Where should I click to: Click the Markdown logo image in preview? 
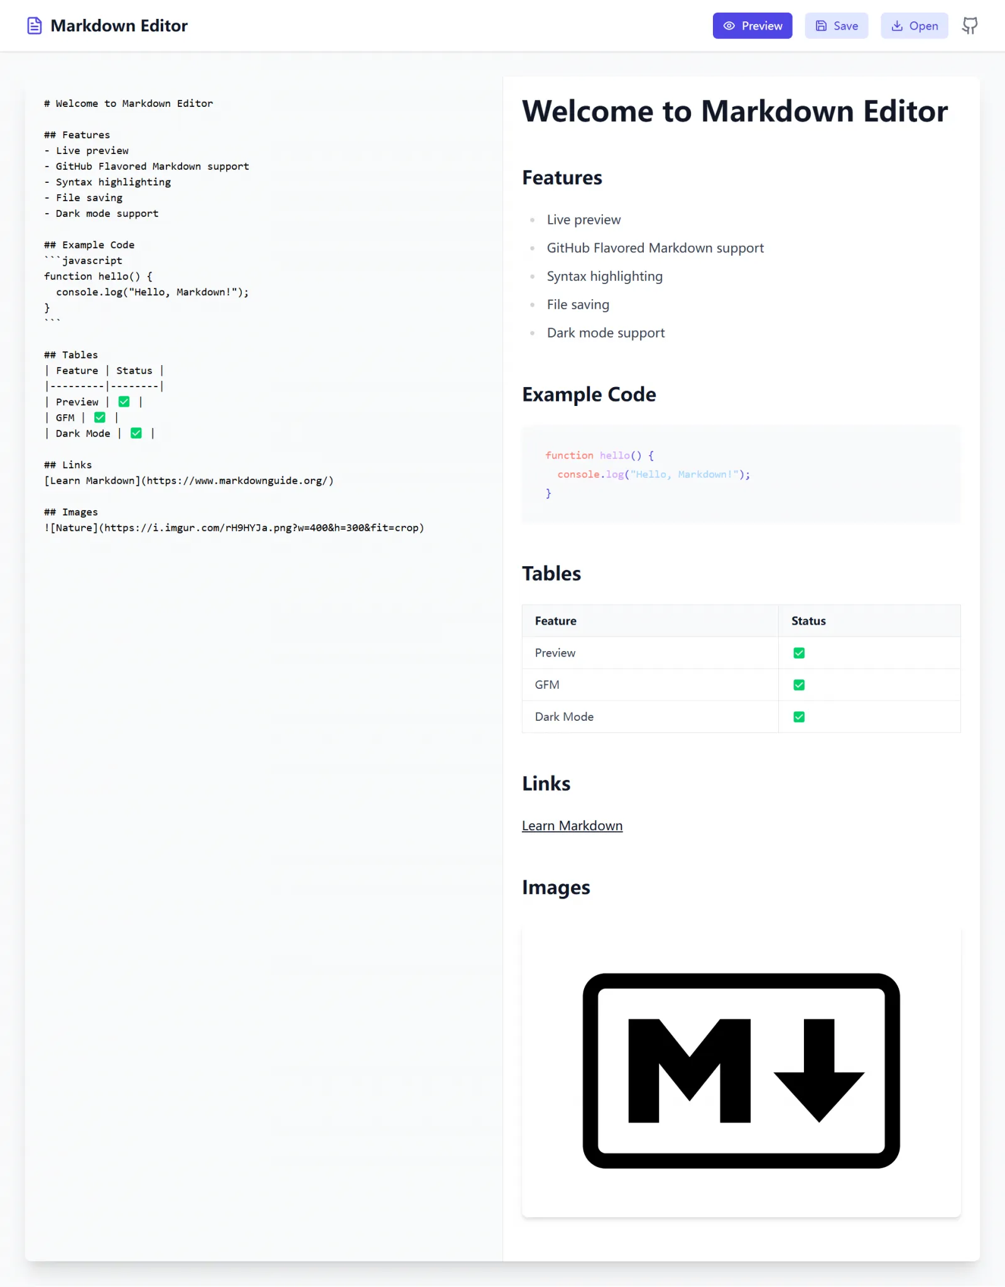(741, 1070)
